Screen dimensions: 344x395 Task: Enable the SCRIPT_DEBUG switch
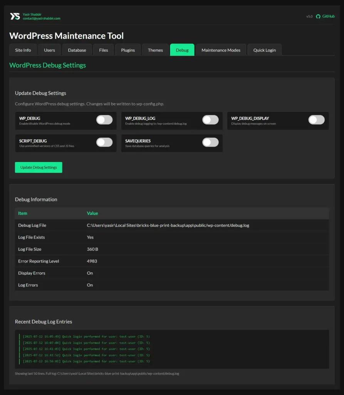tap(104, 142)
